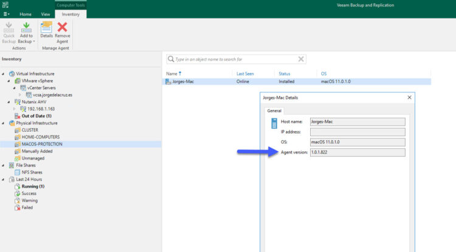This screenshot has width=456, height=252.
Task: Expand the 192.168.1.163 node
Action: coord(15,109)
